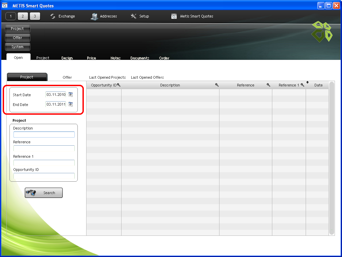Open the End Date calendar picker
Viewport: 342px width, 257px height.
70,104
